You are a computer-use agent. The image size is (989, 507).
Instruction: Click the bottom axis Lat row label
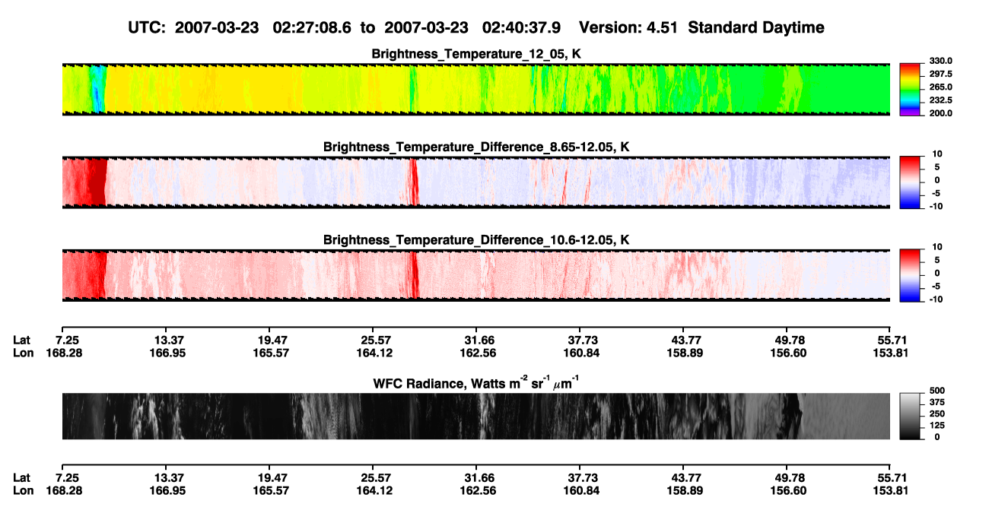[22, 478]
